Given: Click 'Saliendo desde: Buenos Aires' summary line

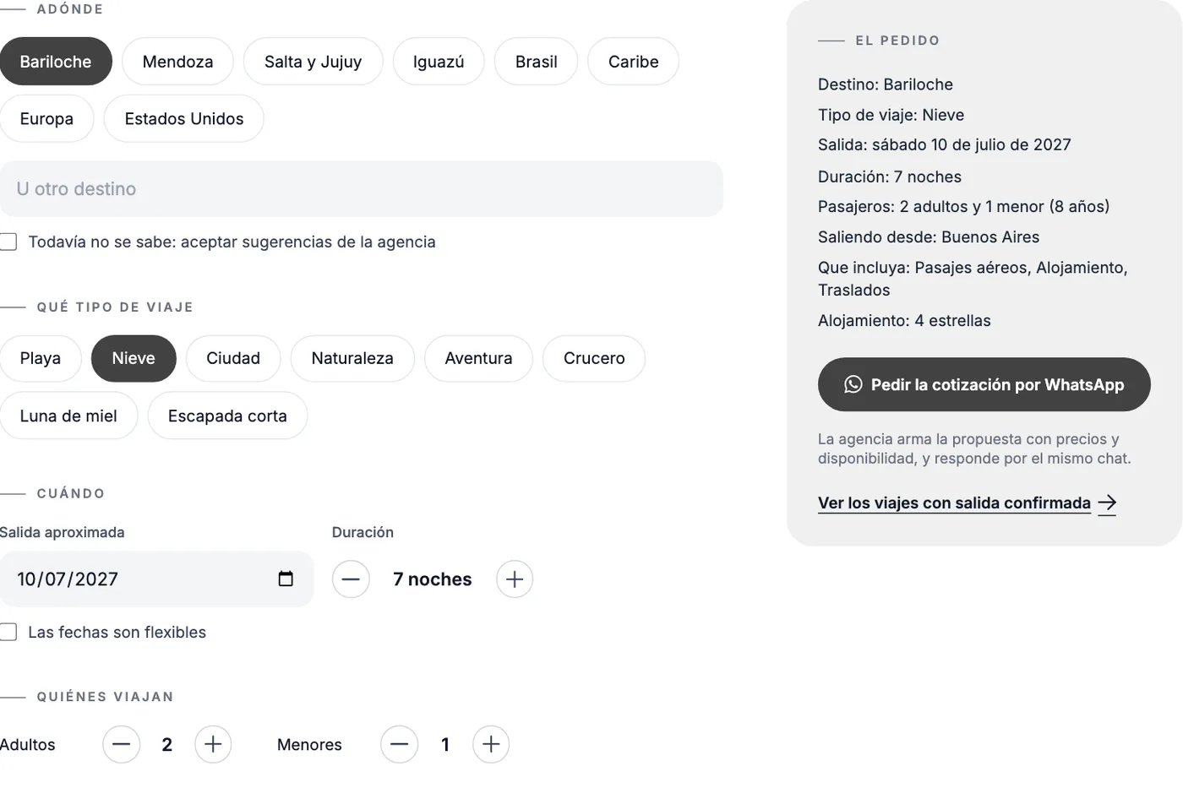Looking at the screenshot, I should tap(929, 237).
